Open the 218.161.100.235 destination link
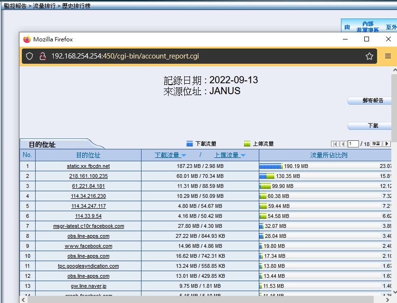 click(88, 176)
